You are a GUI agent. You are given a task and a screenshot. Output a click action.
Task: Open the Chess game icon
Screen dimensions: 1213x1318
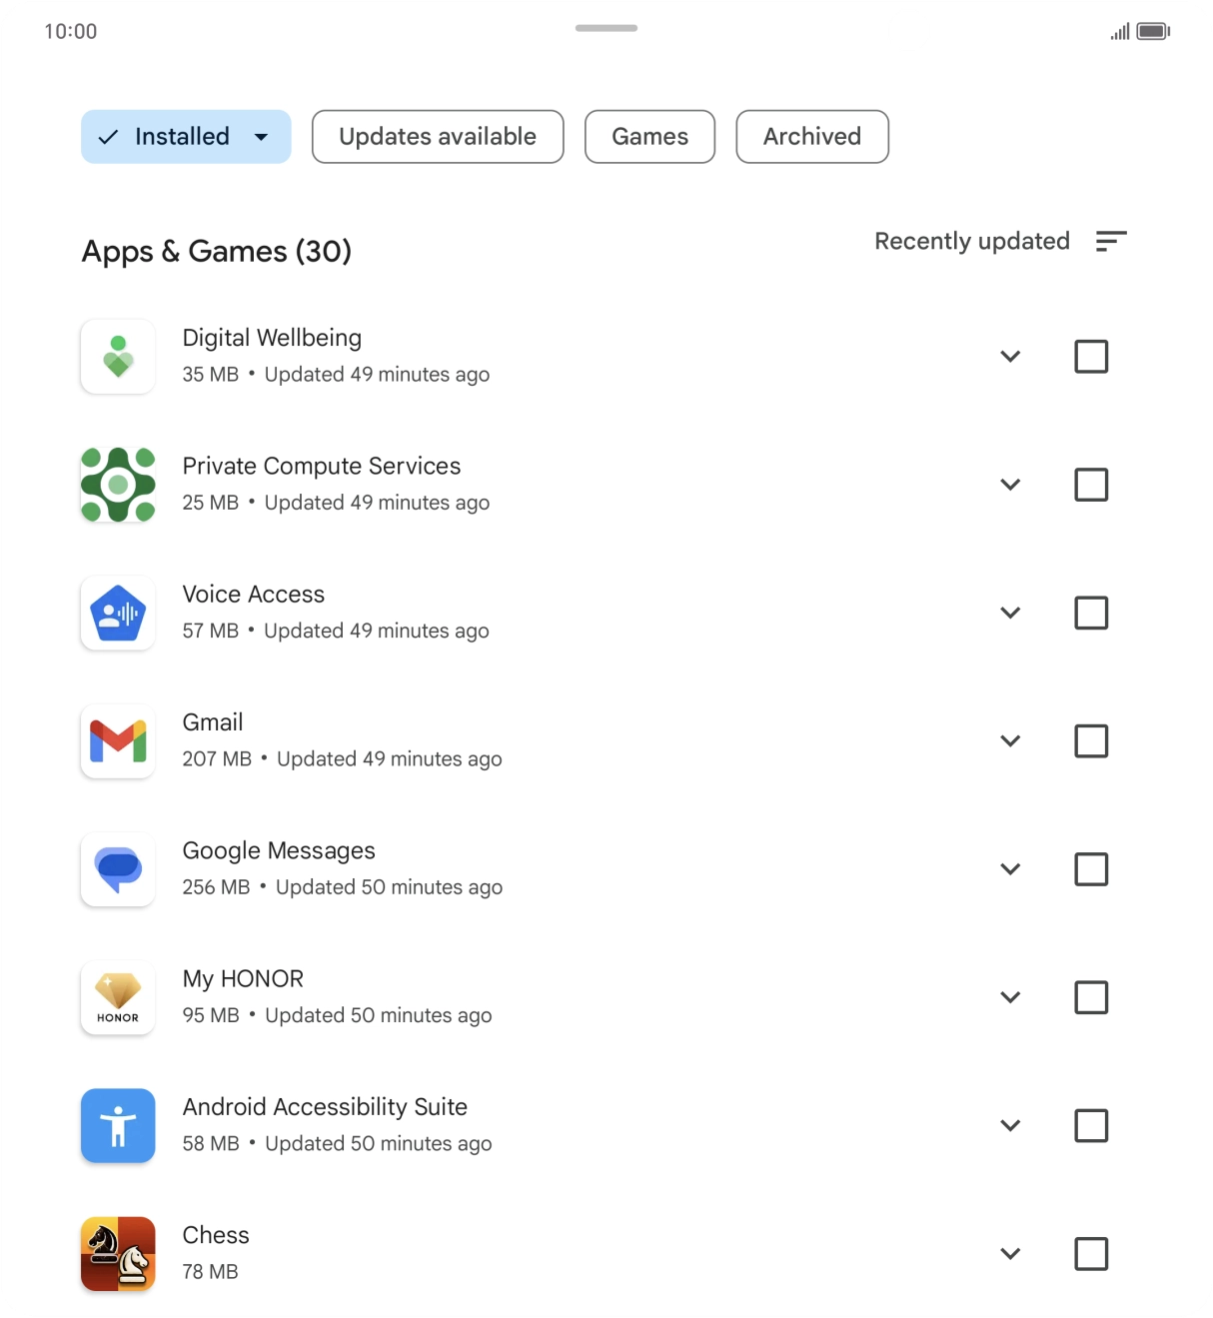(117, 1254)
